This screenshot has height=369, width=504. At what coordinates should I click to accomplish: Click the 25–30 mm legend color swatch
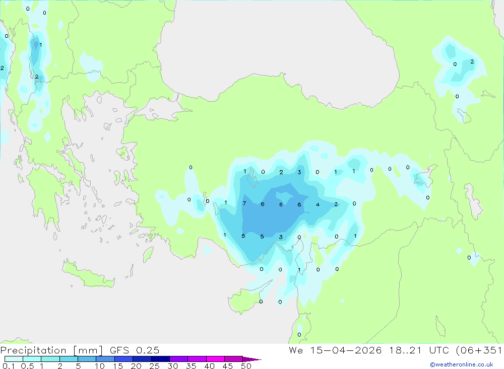tap(160, 359)
